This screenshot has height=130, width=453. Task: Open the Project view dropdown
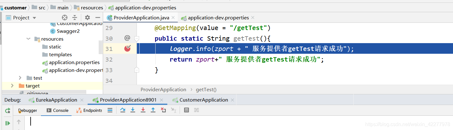pos(34,18)
